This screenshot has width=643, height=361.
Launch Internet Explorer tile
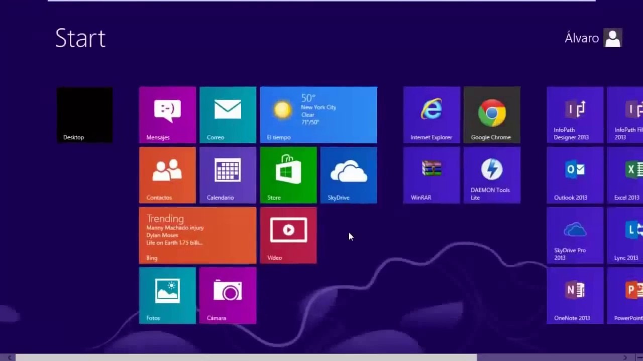[x=432, y=115]
